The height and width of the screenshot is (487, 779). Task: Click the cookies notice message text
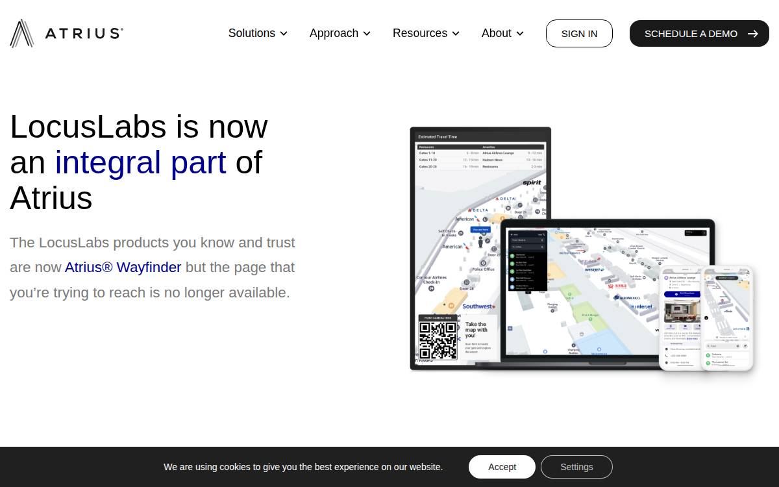[303, 467]
